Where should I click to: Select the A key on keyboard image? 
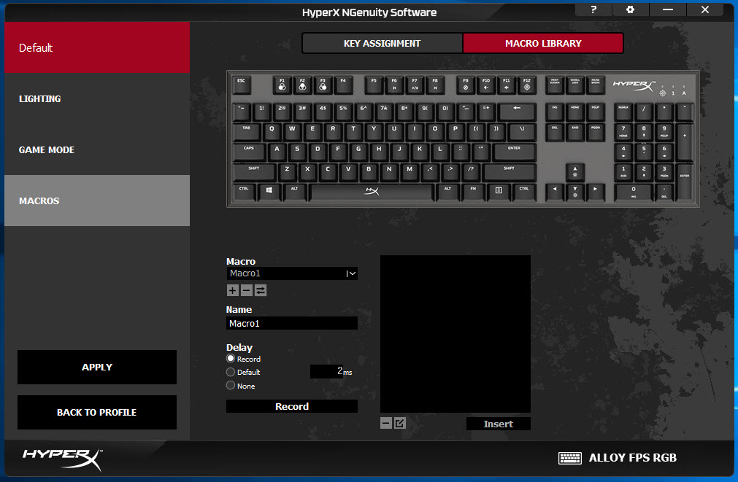(x=277, y=152)
